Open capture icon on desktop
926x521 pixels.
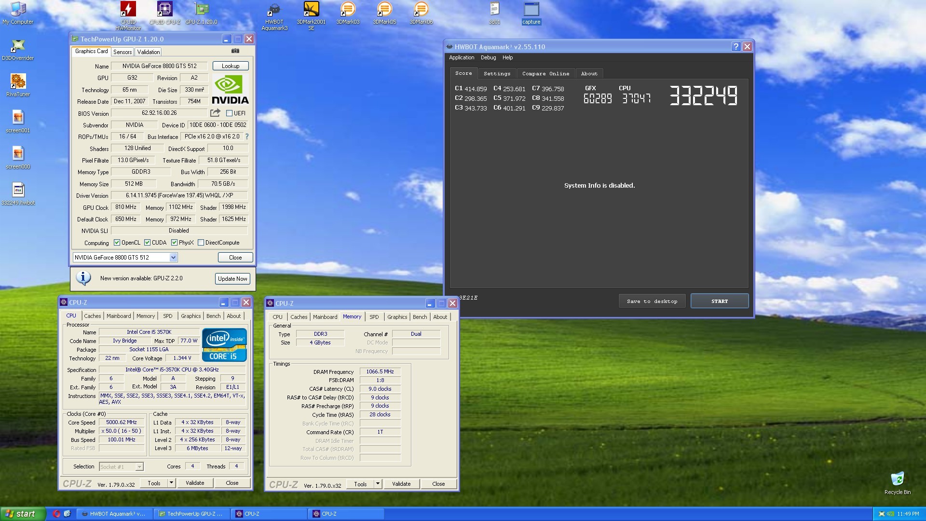point(531,13)
